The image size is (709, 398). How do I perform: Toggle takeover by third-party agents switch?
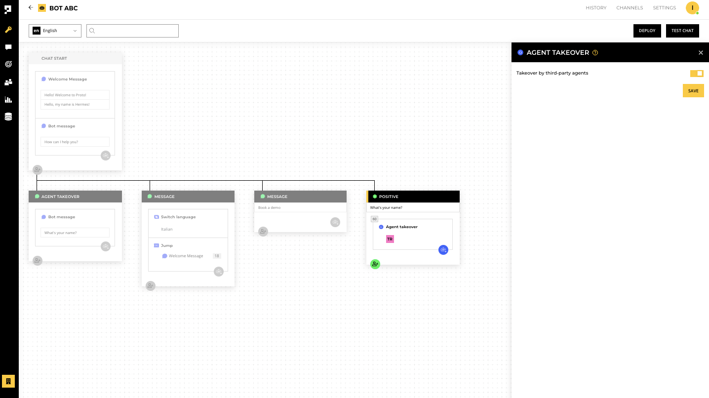coord(697,73)
